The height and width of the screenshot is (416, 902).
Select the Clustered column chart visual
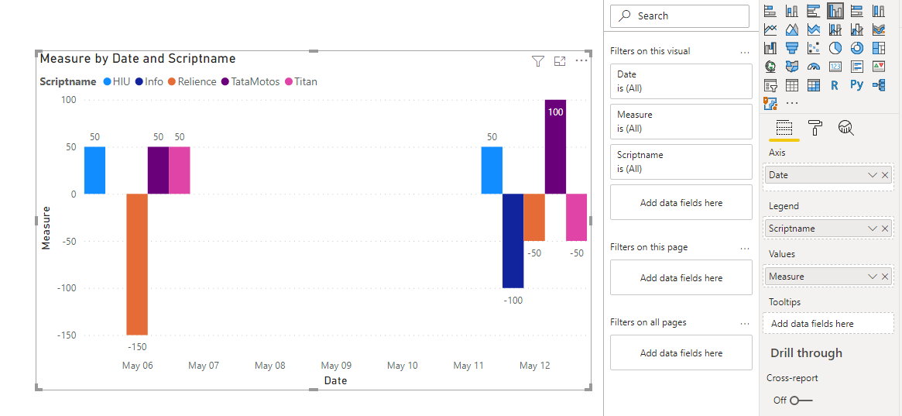tap(835, 10)
